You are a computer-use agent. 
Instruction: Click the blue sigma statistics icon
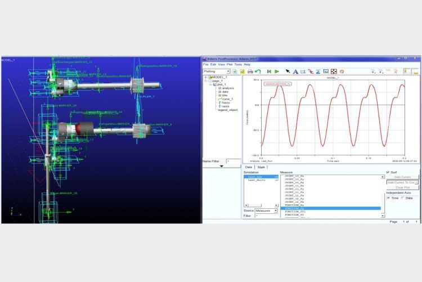pos(318,71)
